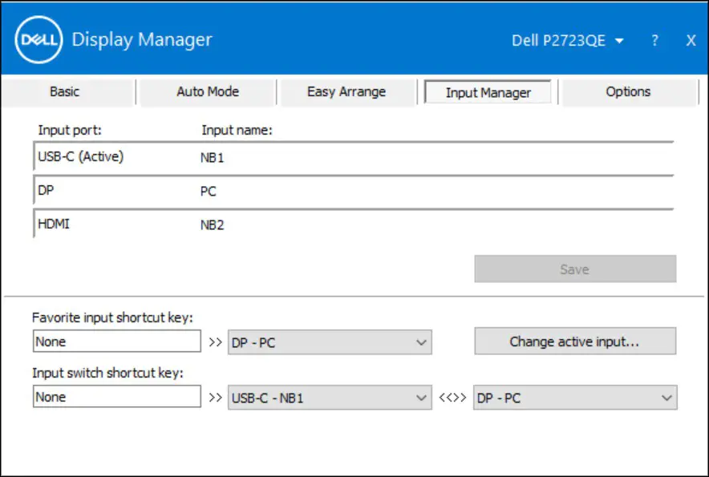Click the Dell logo icon

pyautogui.click(x=38, y=38)
